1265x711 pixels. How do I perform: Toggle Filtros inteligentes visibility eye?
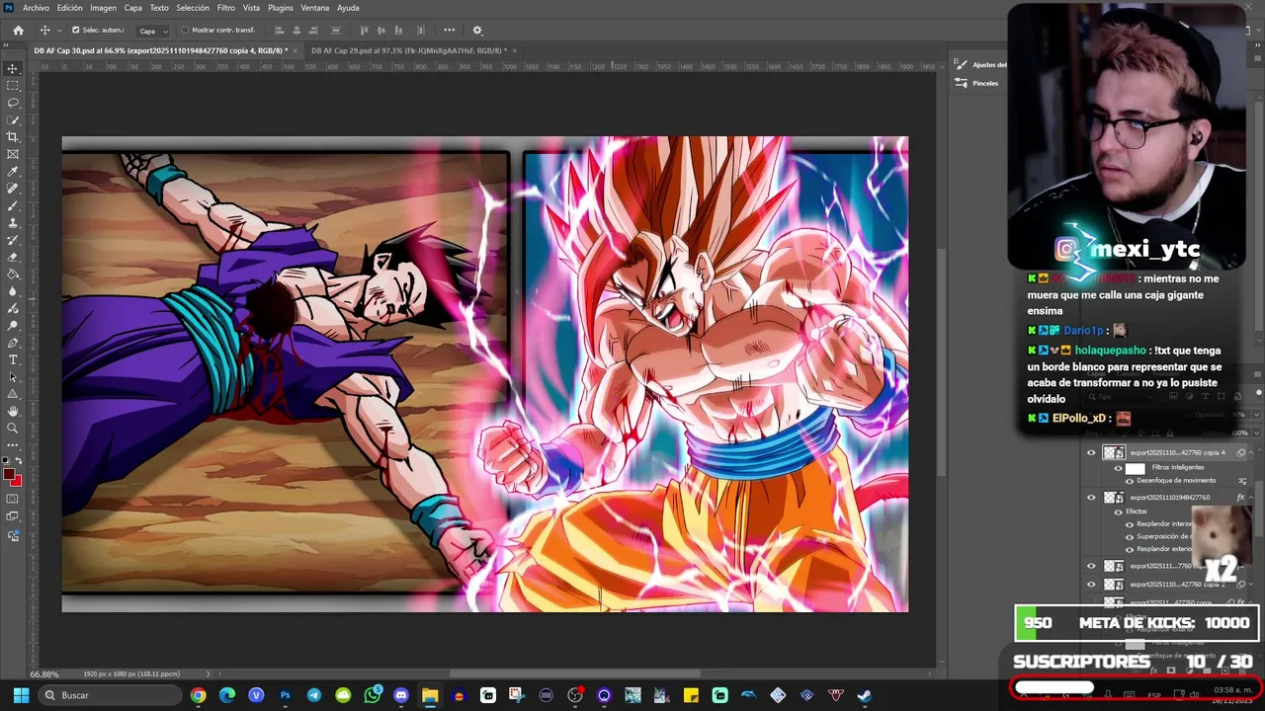[1119, 467]
